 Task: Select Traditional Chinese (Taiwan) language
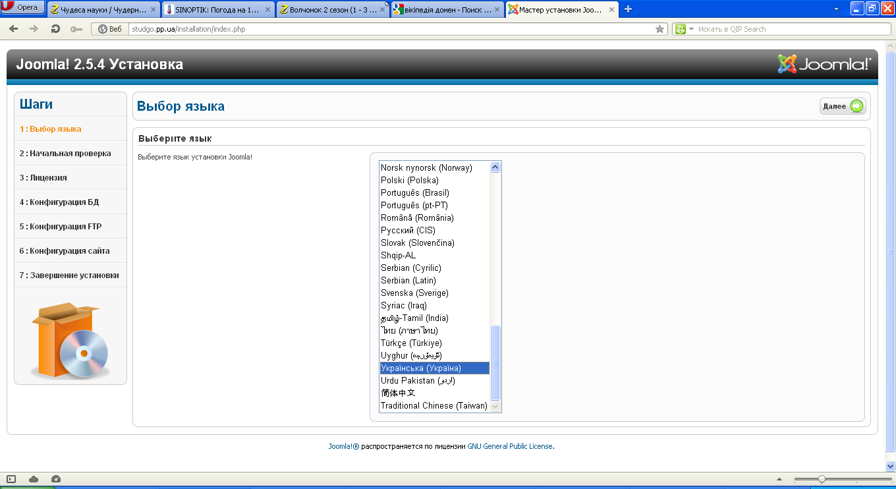coord(435,406)
